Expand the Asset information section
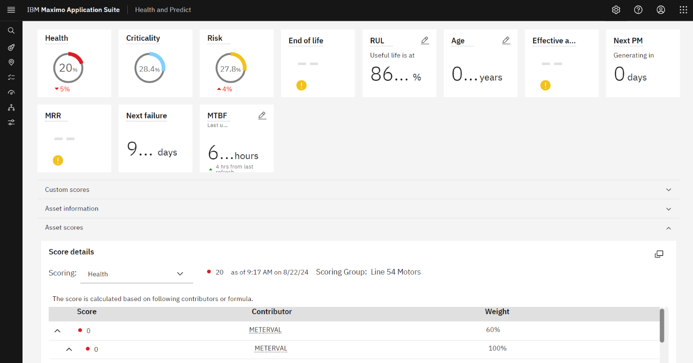The image size is (693, 363). (358, 209)
